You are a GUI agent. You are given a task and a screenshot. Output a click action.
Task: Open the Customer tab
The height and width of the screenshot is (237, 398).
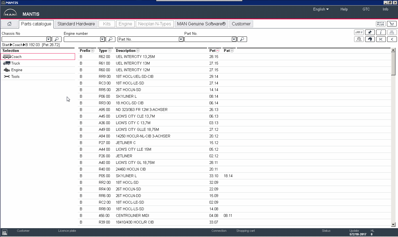pyautogui.click(x=241, y=24)
